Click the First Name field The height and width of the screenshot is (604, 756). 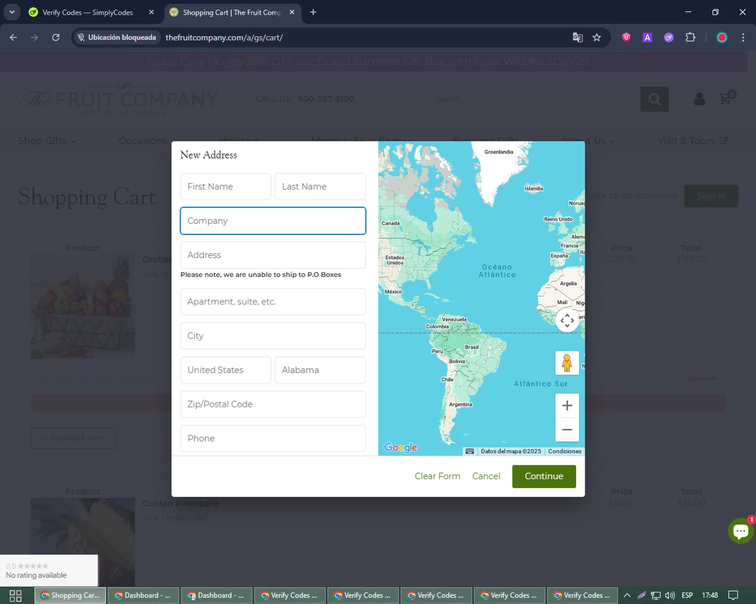coord(226,187)
